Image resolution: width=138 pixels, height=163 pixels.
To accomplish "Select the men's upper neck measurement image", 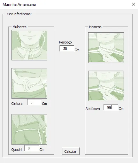I will pyautogui.click(x=106, y=48).
